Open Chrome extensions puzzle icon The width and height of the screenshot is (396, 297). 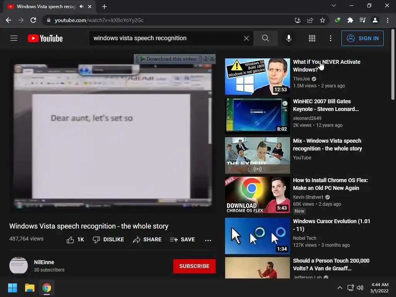[350, 20]
